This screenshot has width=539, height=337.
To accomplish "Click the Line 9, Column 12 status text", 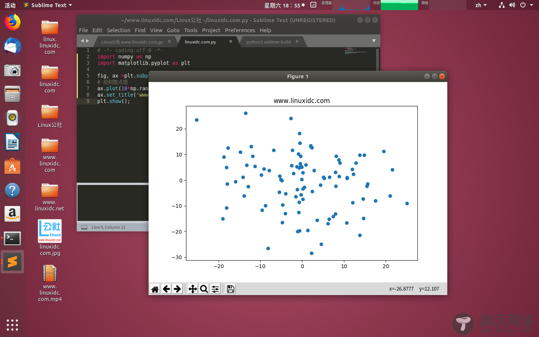I will [109, 227].
